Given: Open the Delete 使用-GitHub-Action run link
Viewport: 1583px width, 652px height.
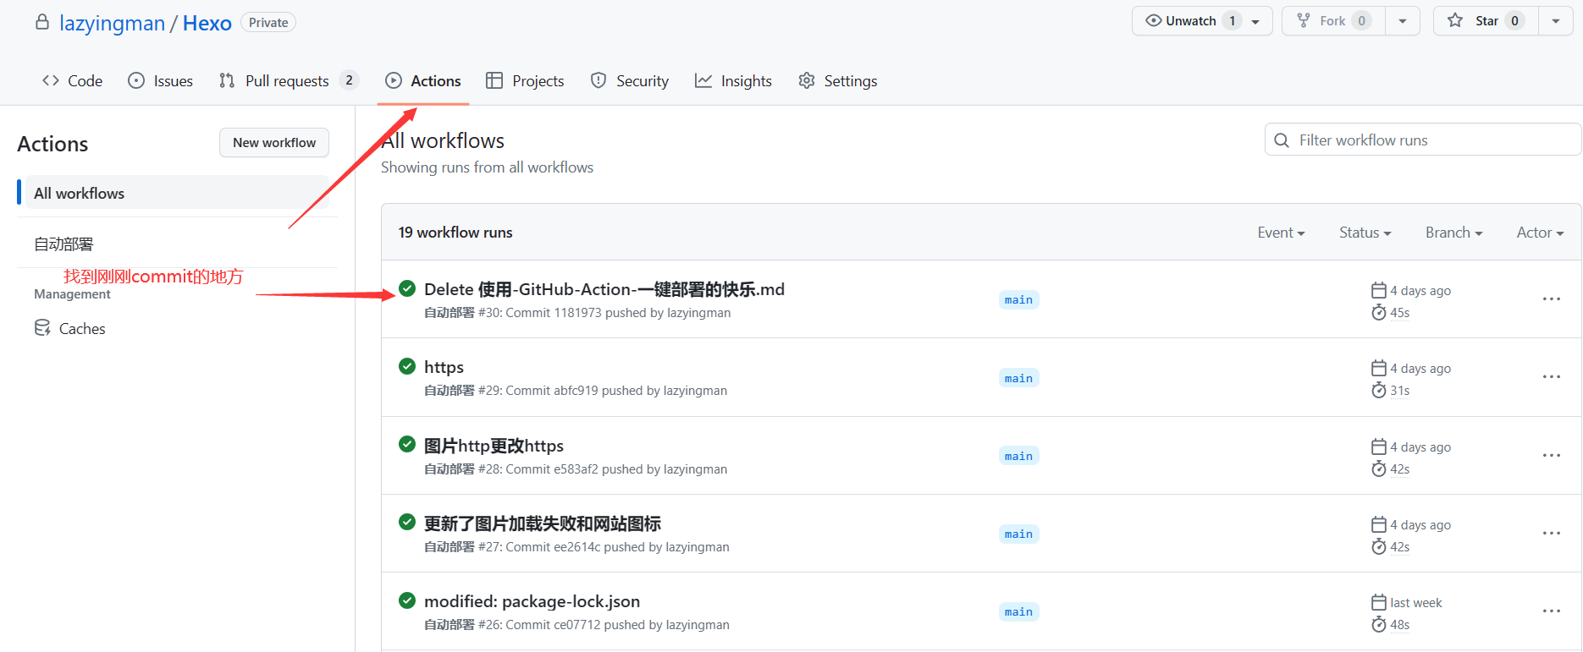Looking at the screenshot, I should 604,289.
